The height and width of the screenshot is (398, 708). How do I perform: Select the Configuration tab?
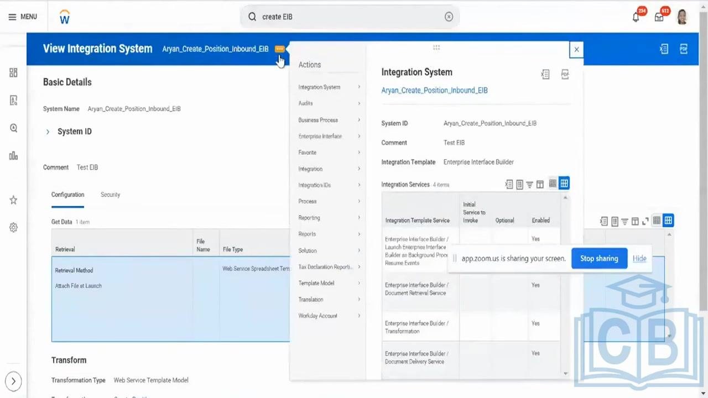point(67,195)
